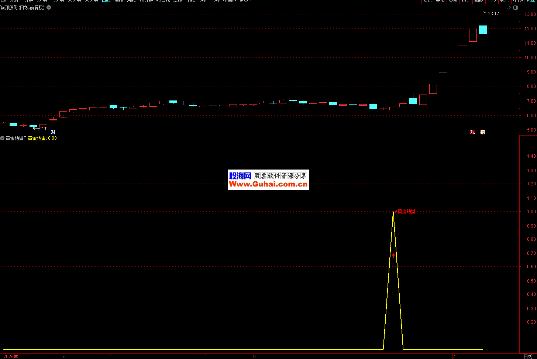Click the 叠加 overlay button in top bar
The height and width of the screenshot is (359, 537).
click(x=440, y=1)
